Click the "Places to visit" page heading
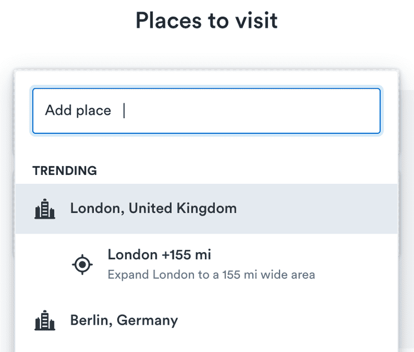414x352 pixels. click(207, 21)
